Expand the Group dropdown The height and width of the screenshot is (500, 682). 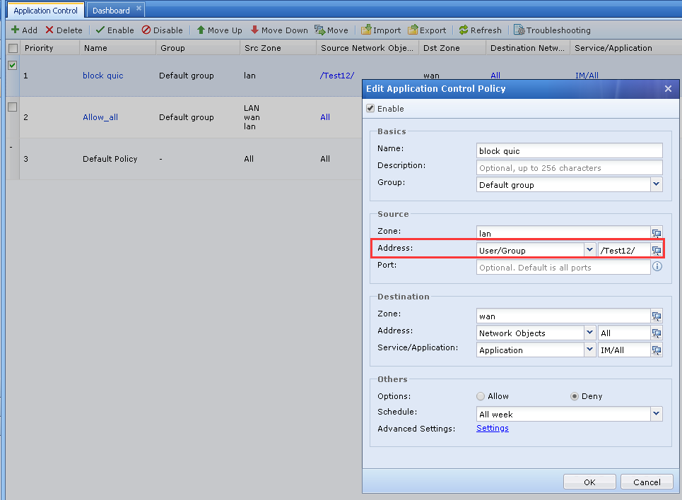657,185
